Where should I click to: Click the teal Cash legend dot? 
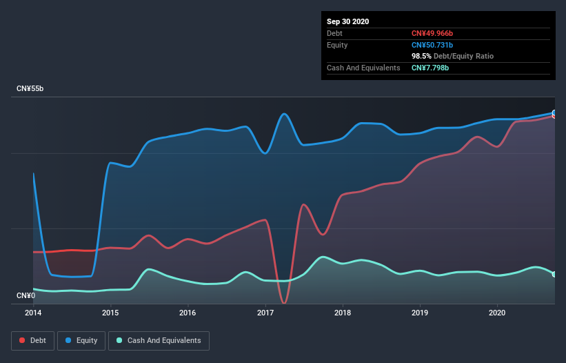[x=119, y=340]
